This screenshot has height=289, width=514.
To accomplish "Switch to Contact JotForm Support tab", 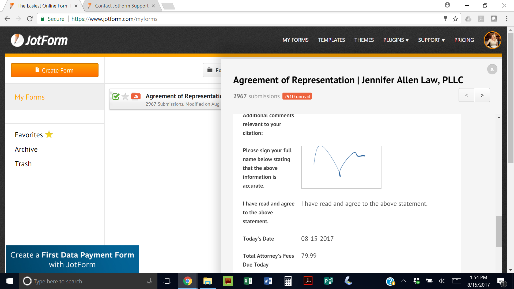I will pos(122,6).
